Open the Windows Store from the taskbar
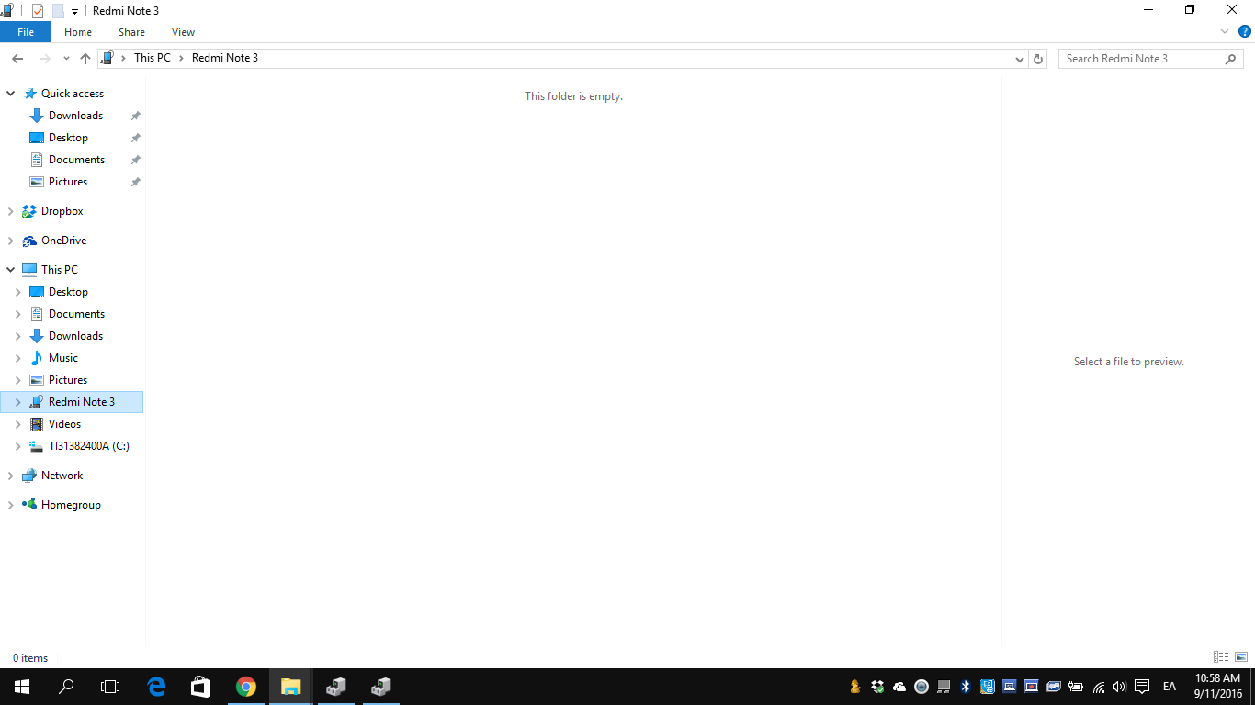This screenshot has width=1255, height=705. [200, 687]
